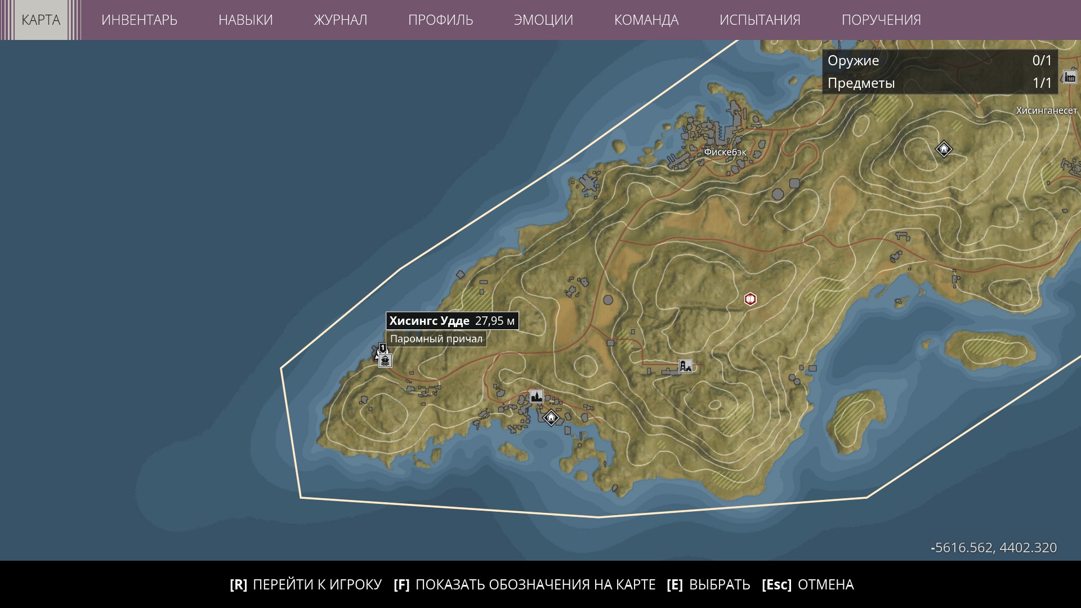Open the Навыки tab
The image size is (1081, 608).
tap(245, 20)
